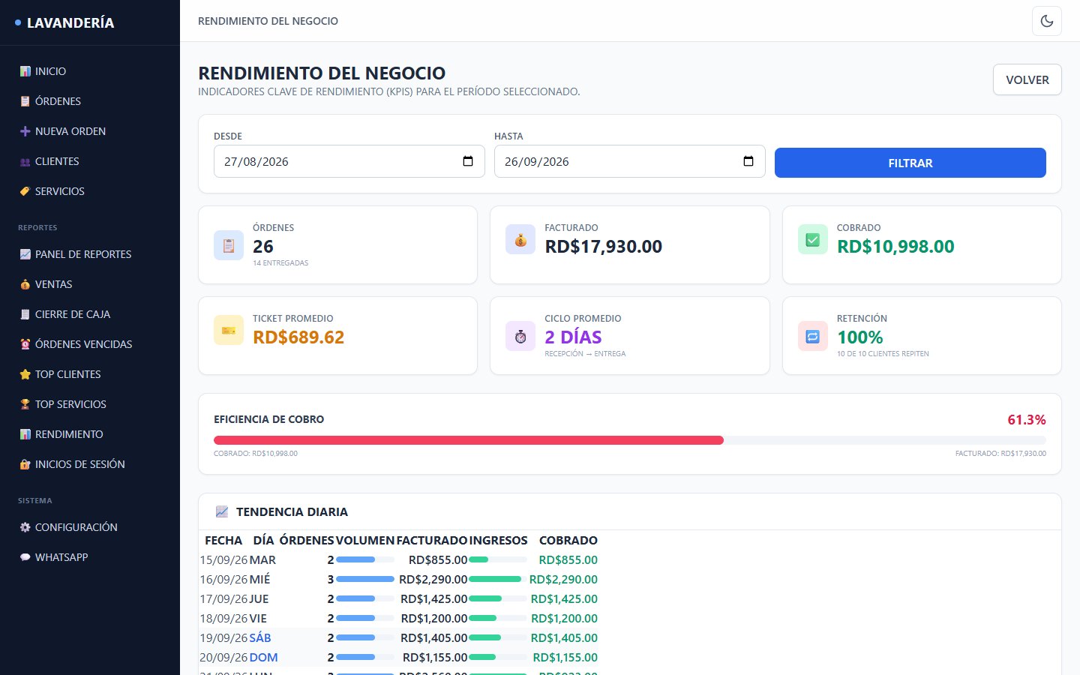Click the 14 Entregadas subtitle text
This screenshot has width=1080, height=675.
tap(280, 263)
